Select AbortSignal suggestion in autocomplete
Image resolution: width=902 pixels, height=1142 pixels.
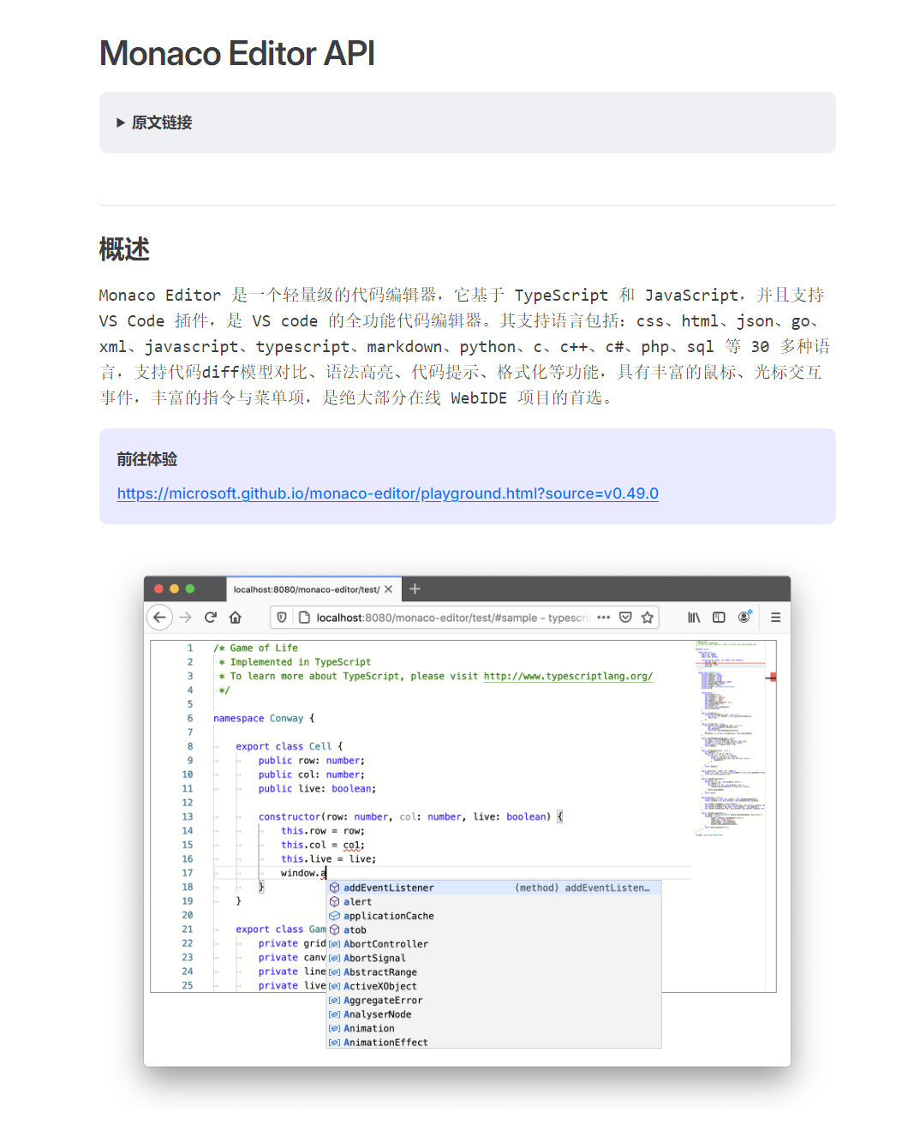tap(494, 958)
